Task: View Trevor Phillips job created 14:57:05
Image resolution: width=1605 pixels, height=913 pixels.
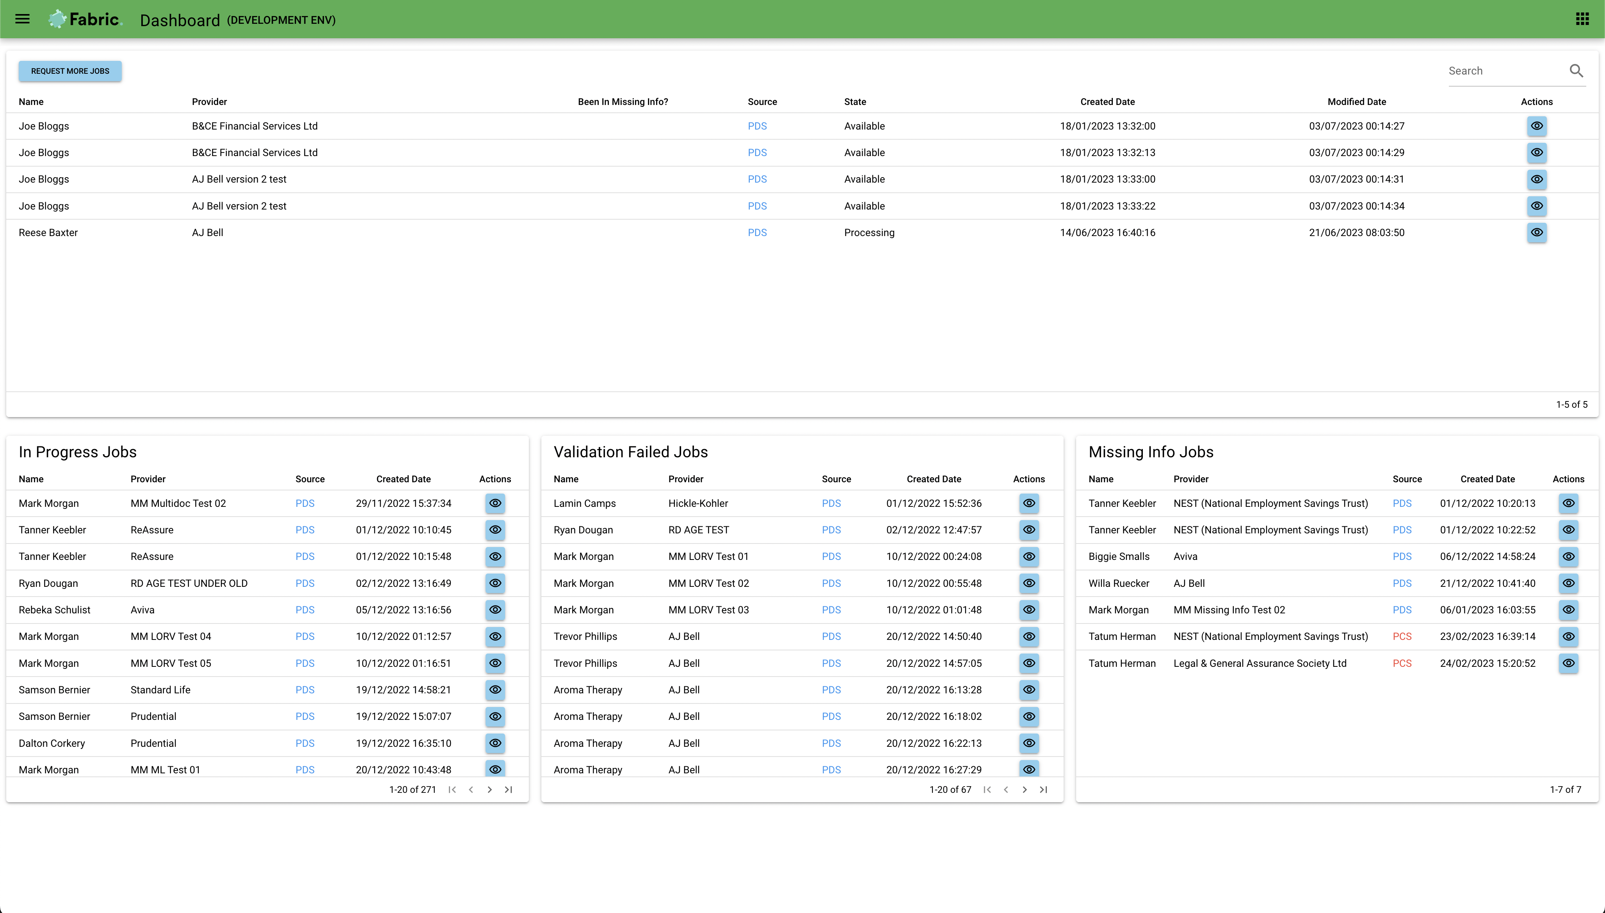Action: tap(1028, 663)
